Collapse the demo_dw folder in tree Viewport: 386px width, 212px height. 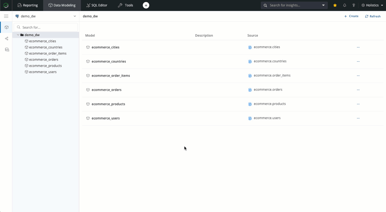pyautogui.click(x=18, y=35)
